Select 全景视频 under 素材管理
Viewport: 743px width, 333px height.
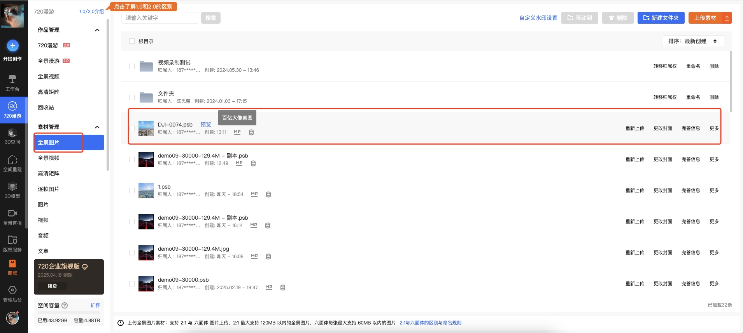click(49, 158)
